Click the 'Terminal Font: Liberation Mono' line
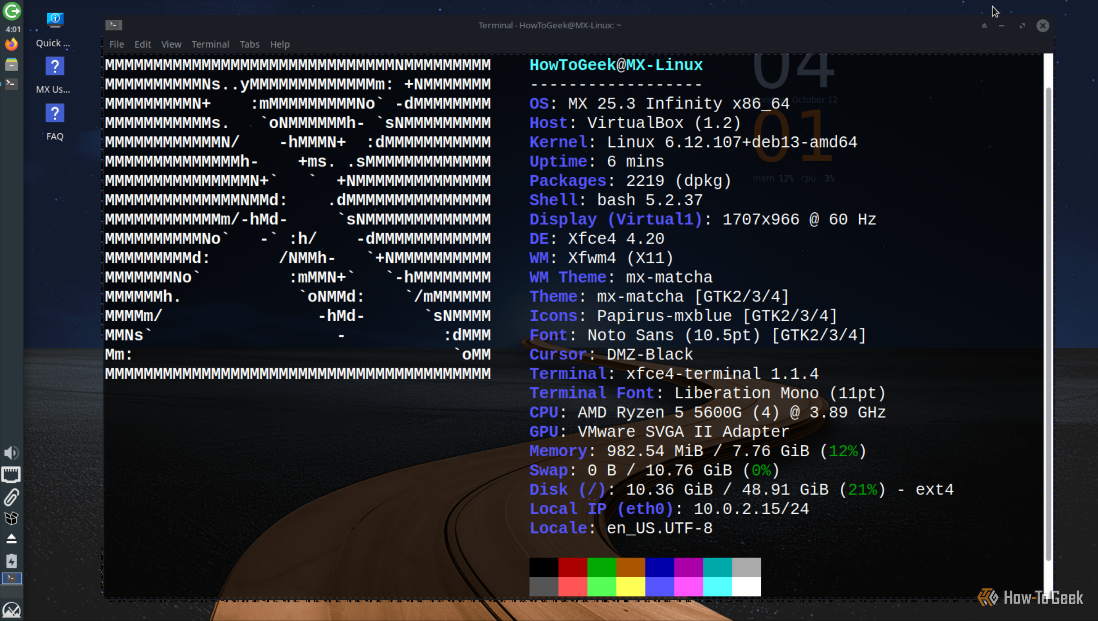The image size is (1098, 621). pos(708,393)
